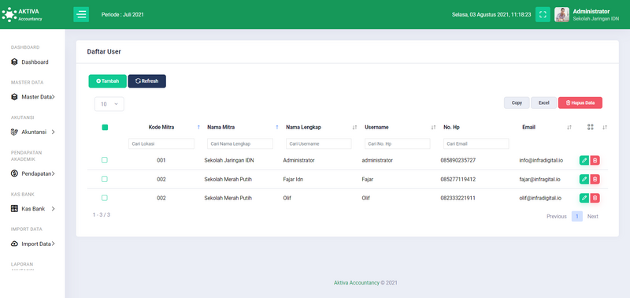Focus the Cari Username filter field
Screen dimensions: 630x298
[319, 144]
